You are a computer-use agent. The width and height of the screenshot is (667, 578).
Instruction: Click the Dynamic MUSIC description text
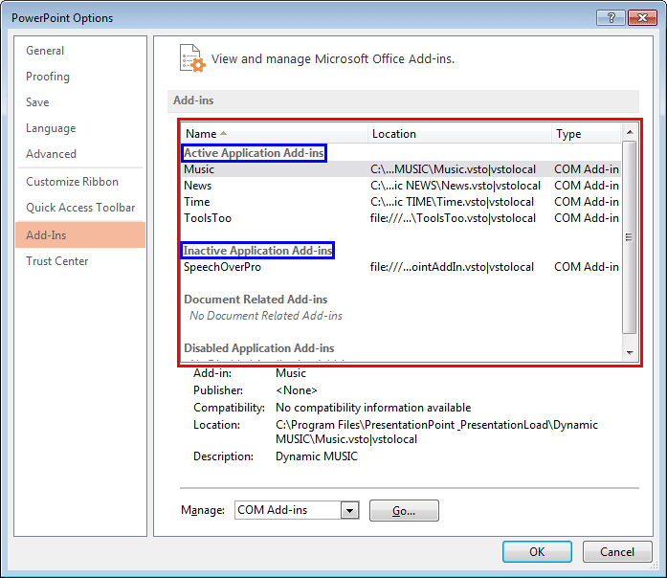click(x=317, y=456)
